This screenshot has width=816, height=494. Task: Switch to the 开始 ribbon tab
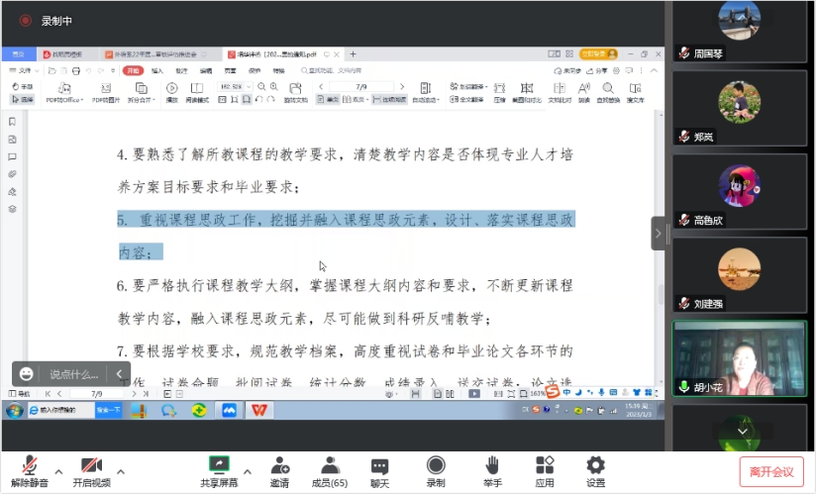(133, 71)
